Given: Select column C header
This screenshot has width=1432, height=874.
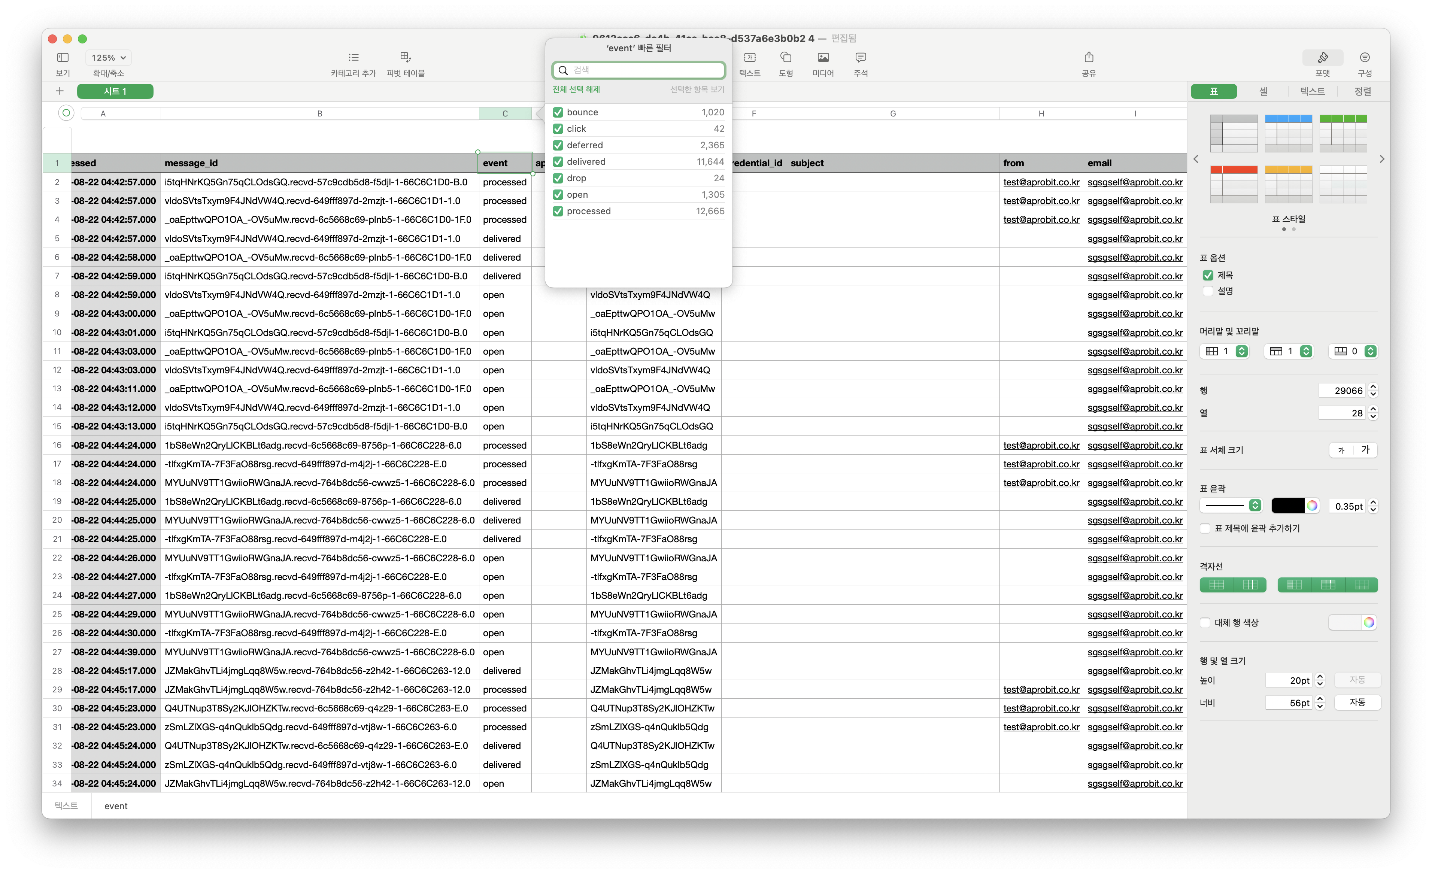Looking at the screenshot, I should 505,114.
